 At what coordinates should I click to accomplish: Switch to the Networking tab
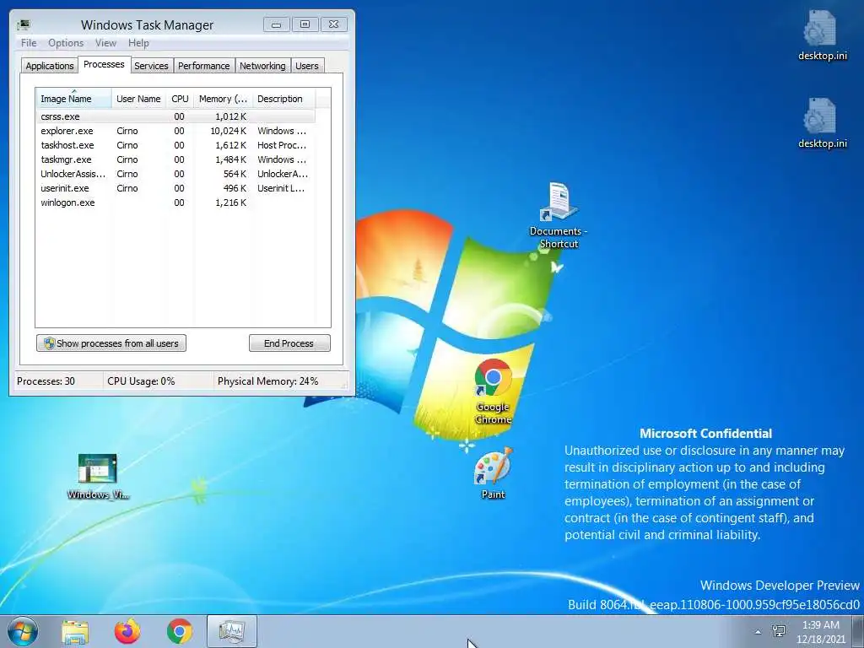pos(262,66)
